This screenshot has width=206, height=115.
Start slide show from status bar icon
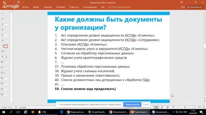point(173,107)
